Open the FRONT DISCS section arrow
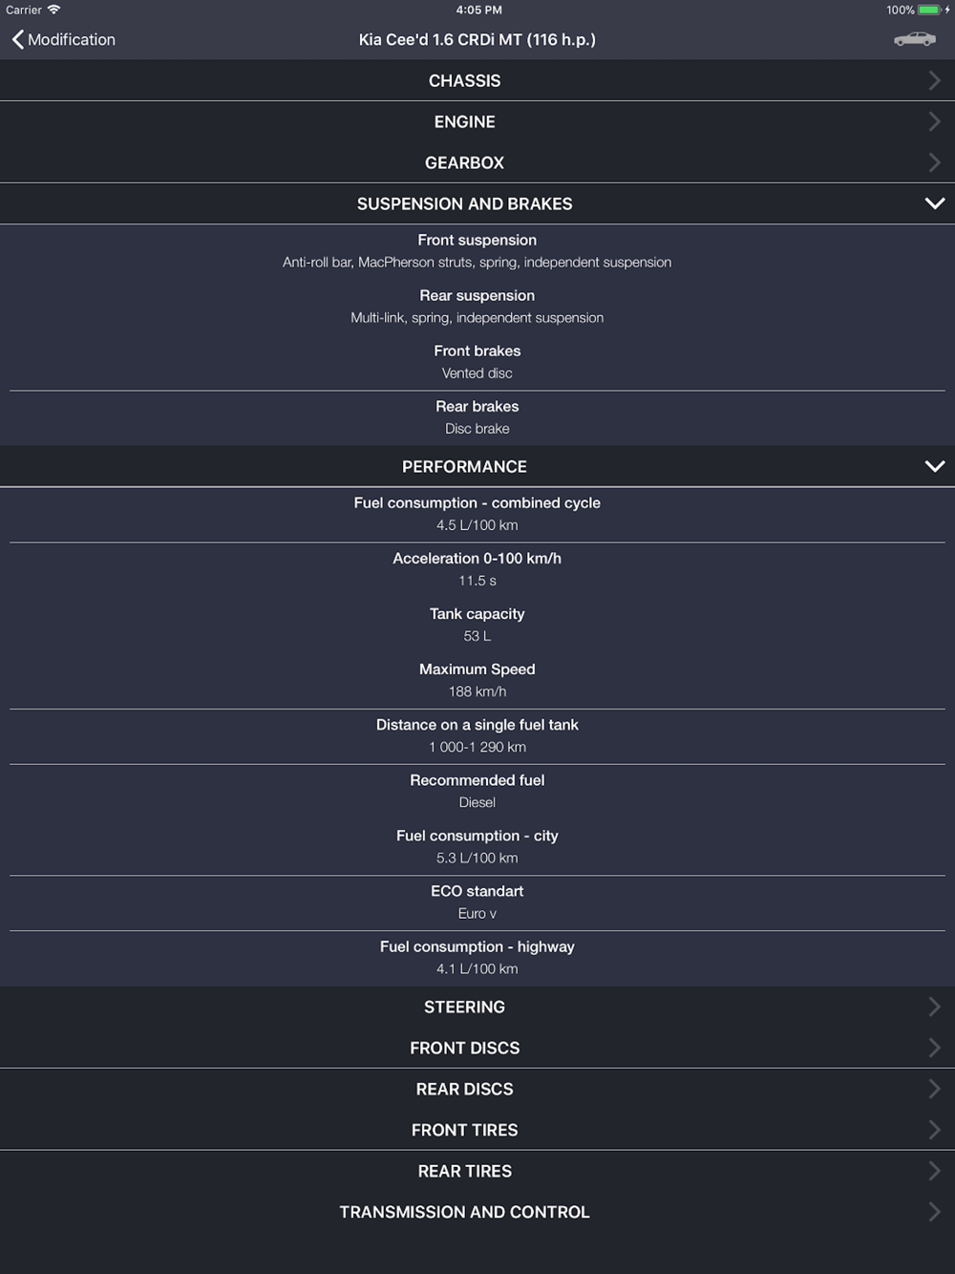Image resolution: width=955 pixels, height=1274 pixels. coord(934,1048)
